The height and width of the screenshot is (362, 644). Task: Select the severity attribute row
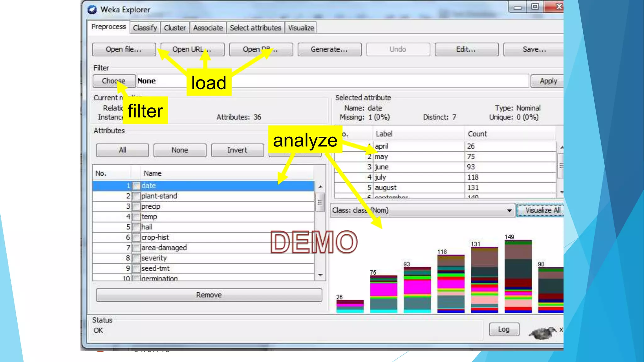click(x=203, y=258)
